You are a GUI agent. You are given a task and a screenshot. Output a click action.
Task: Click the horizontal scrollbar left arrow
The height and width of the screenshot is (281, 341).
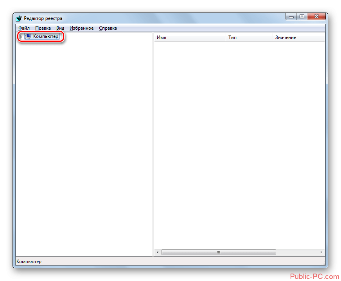coord(158,253)
